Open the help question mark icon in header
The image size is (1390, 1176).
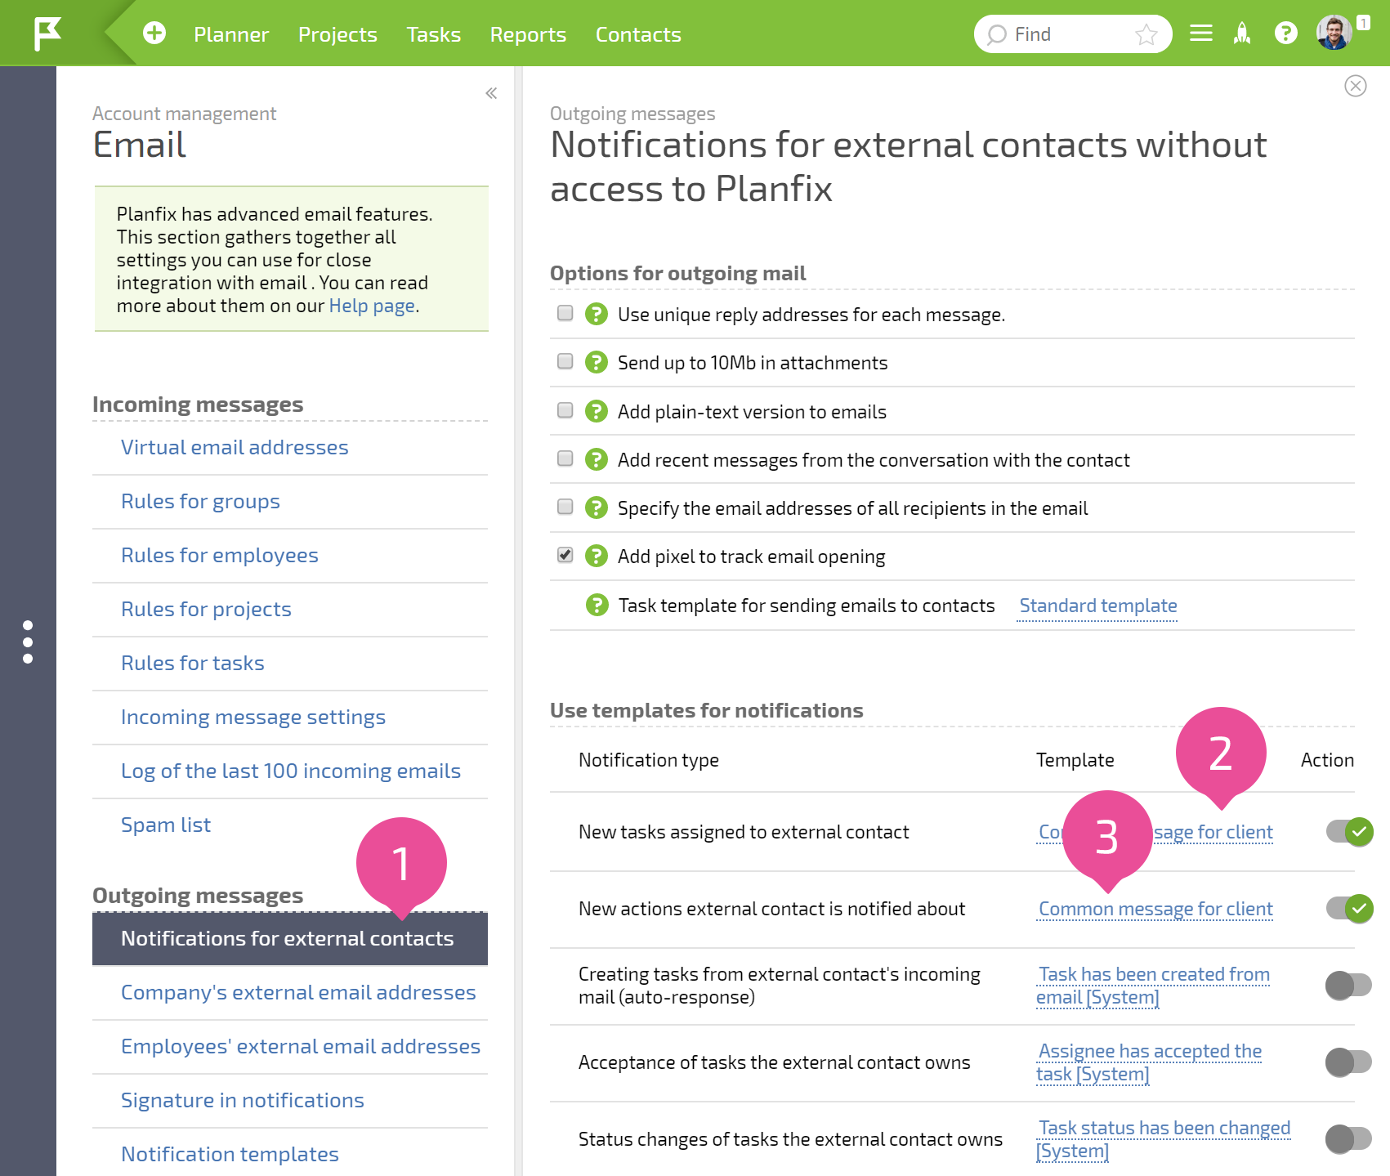pyautogui.click(x=1285, y=34)
